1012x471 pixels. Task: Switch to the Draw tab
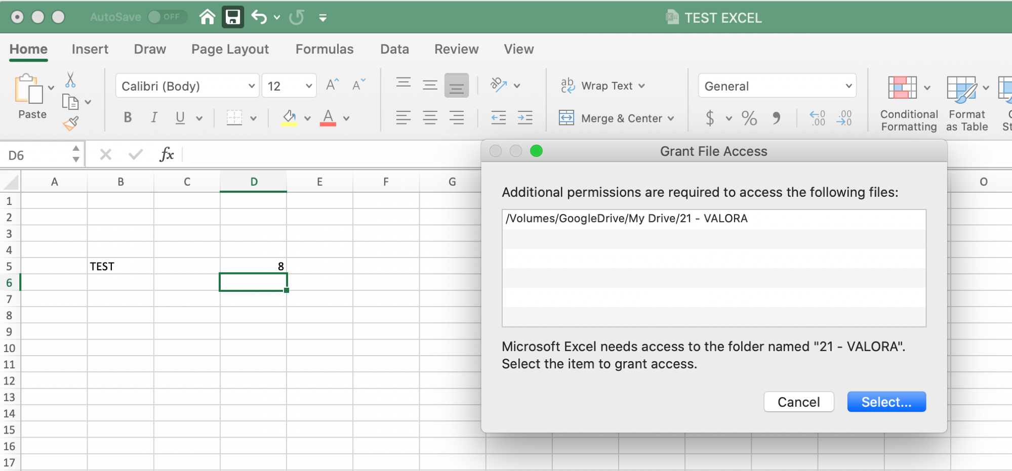coord(150,49)
